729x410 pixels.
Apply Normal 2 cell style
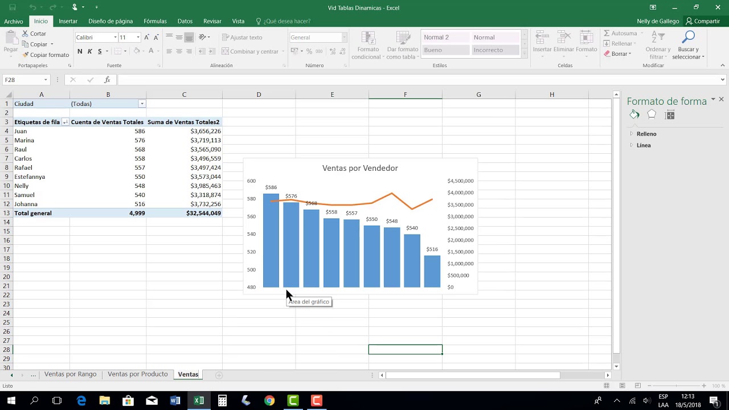pos(445,37)
